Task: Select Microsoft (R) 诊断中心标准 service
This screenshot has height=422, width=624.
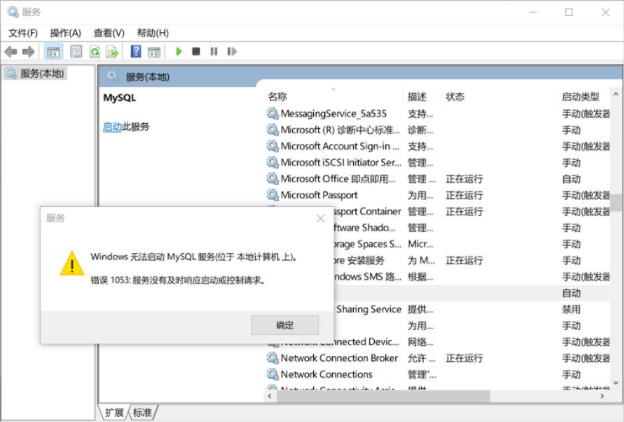Action: tap(437, 130)
